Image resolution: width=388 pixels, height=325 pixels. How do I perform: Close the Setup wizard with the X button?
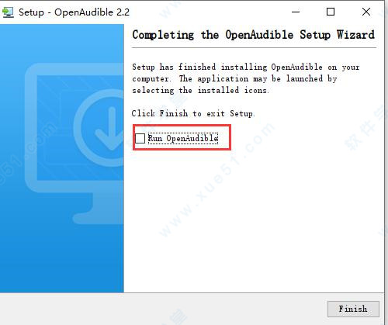[x=366, y=12]
